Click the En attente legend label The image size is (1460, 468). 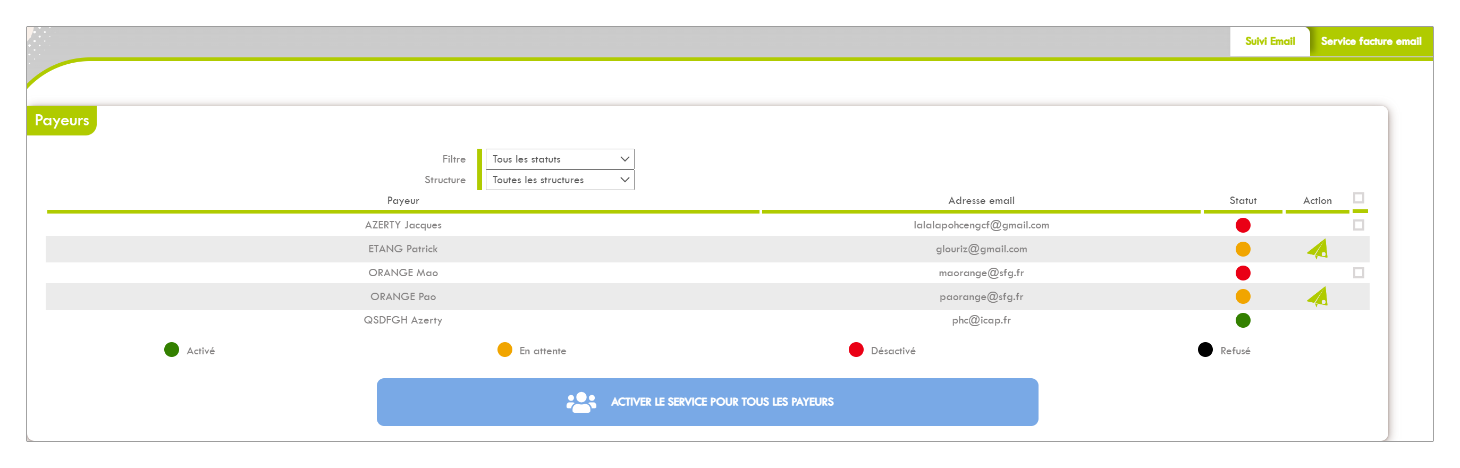tap(543, 351)
